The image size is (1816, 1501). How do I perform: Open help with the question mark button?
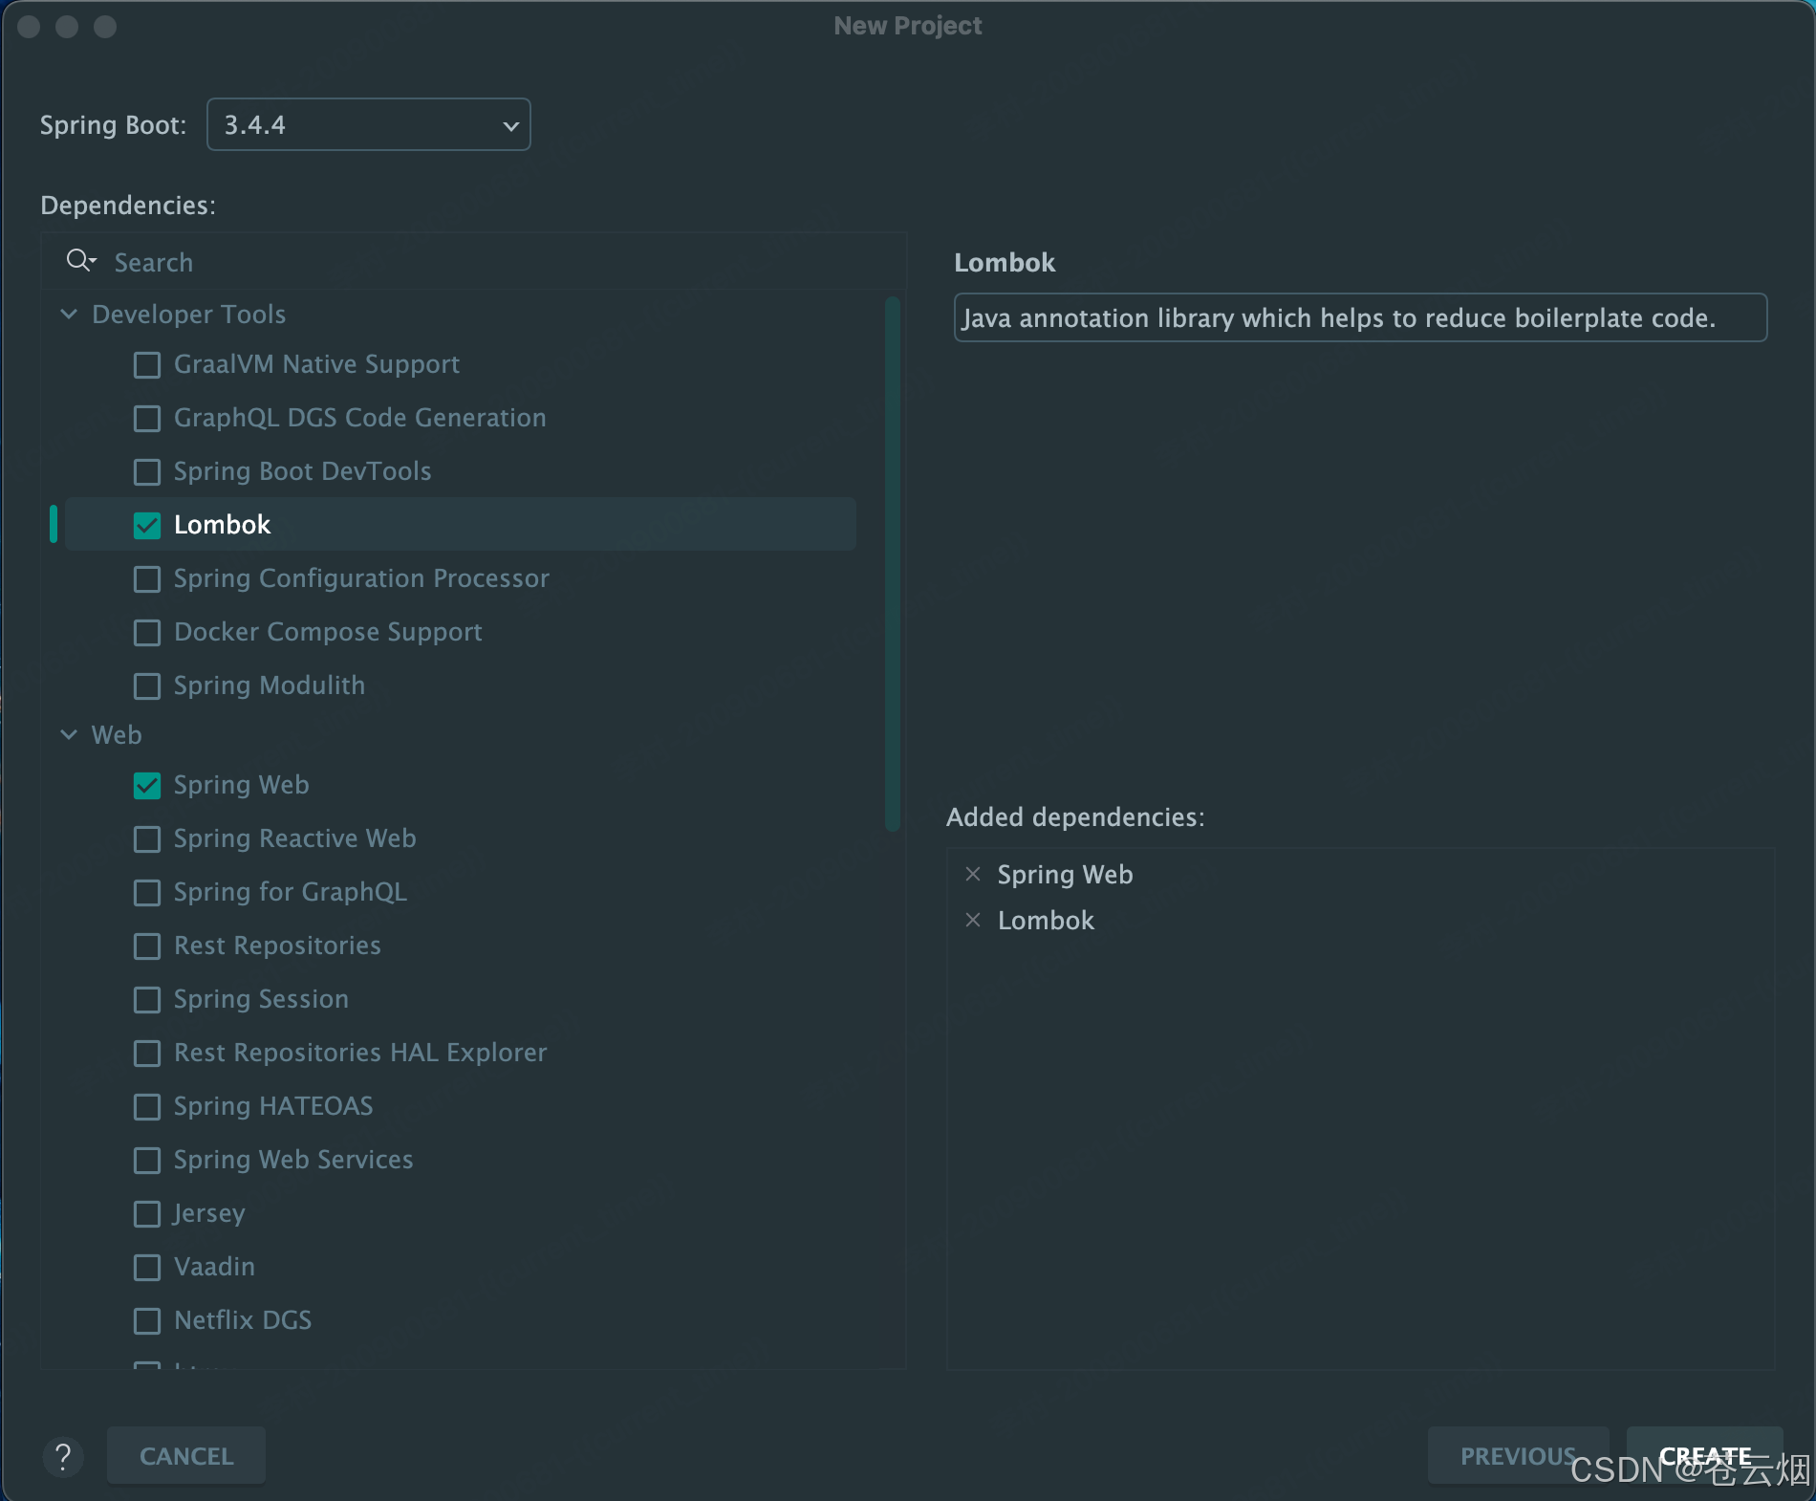coord(63,1456)
